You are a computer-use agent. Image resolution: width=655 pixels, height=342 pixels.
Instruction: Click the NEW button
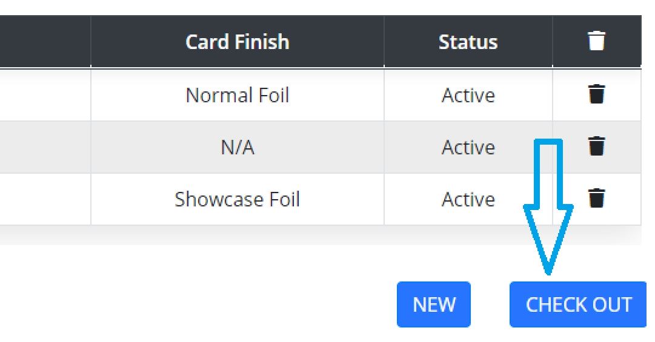pos(434,304)
